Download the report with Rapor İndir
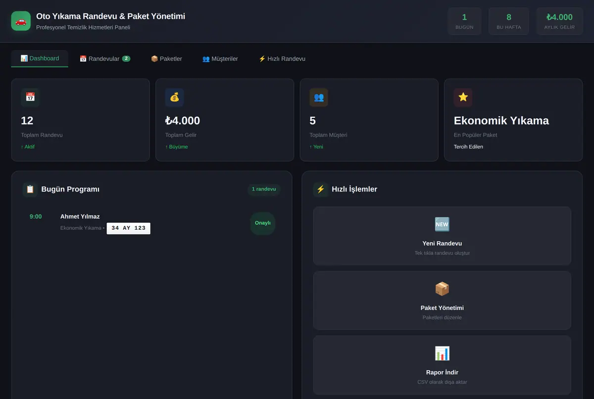Screen dimensions: 594x399 click(442, 365)
